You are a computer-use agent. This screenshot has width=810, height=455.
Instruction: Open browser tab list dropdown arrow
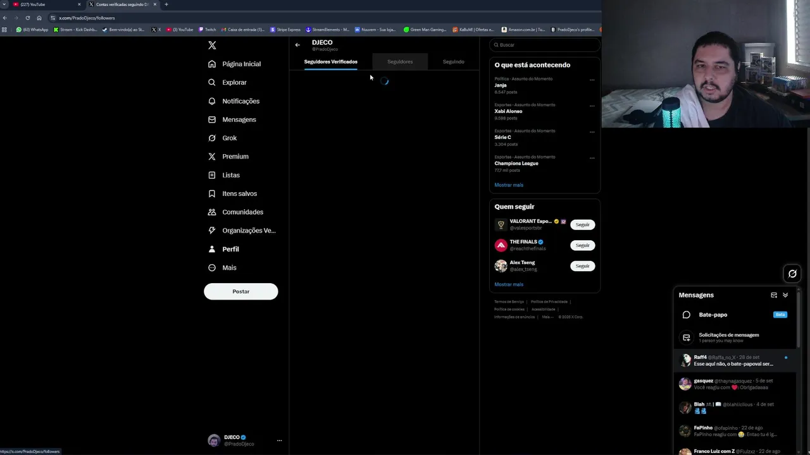4,4
